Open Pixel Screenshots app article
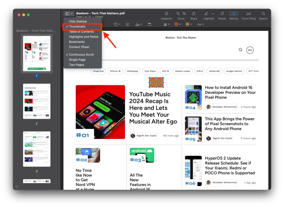 [230, 124]
